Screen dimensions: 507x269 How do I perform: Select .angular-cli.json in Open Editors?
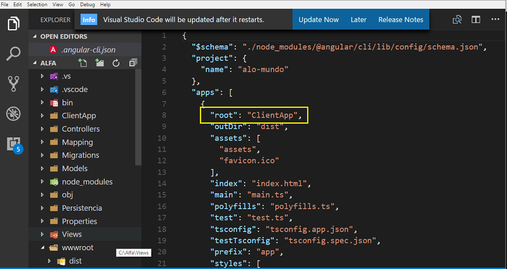click(x=85, y=50)
